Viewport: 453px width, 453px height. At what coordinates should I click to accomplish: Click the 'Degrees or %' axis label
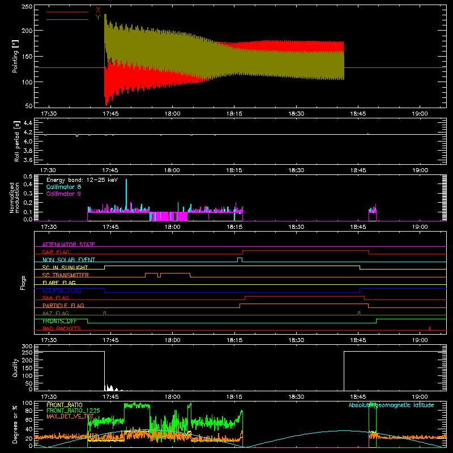[x=15, y=424]
